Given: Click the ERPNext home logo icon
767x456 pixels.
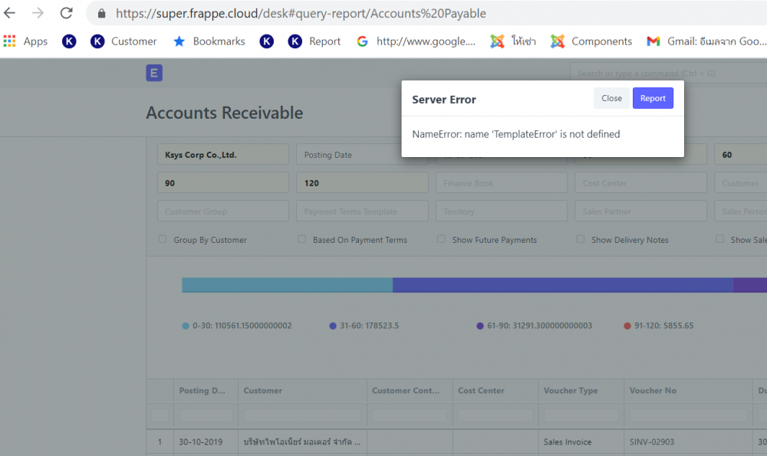Looking at the screenshot, I should point(154,74).
